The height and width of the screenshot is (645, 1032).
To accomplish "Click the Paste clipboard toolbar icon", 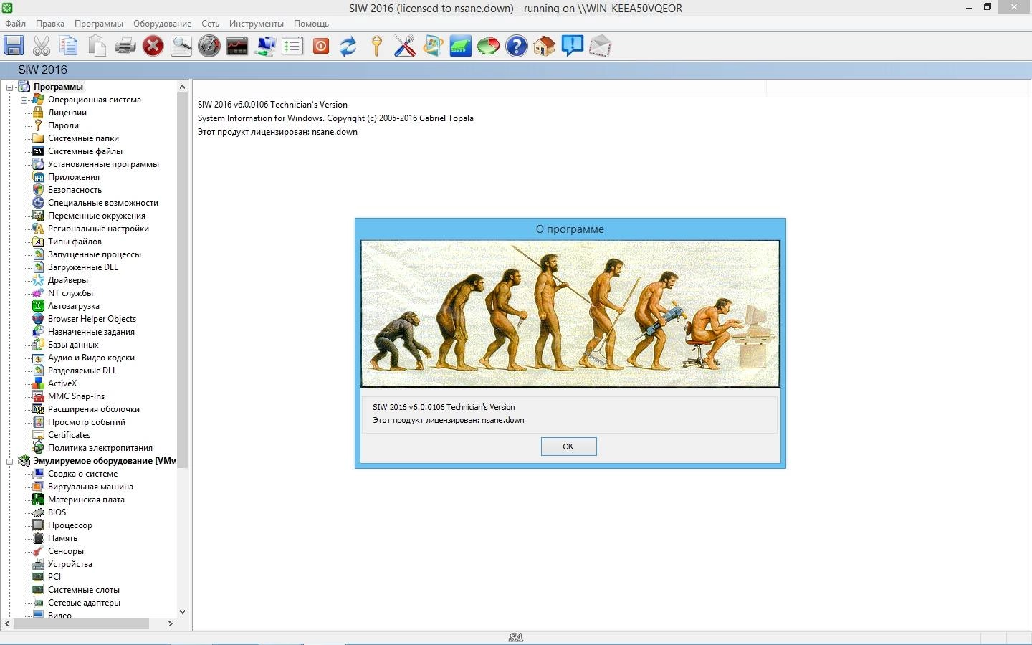I will click(x=97, y=47).
